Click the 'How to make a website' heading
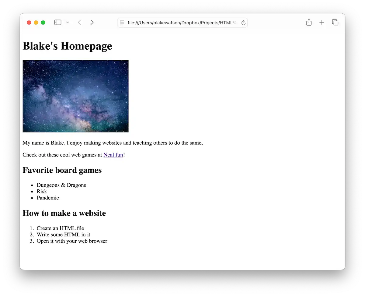 tap(64, 213)
